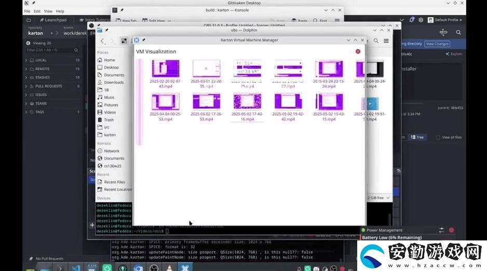Expand TAGS section in GitKraken
Image resolution: width=487 pixels, height=271 pixels.
click(52, 112)
